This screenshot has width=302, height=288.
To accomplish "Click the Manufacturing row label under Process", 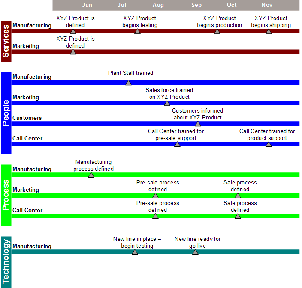I will tap(32, 169).
